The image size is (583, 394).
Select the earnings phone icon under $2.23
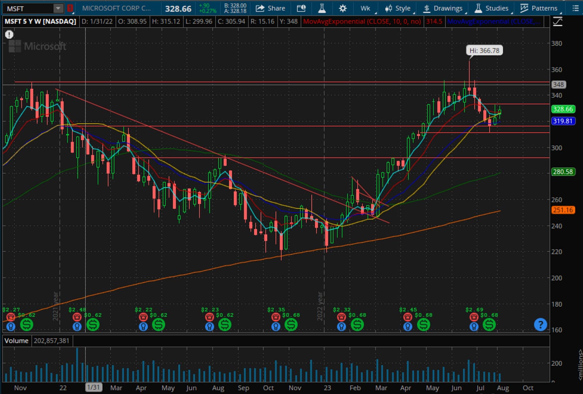[x=209, y=317]
